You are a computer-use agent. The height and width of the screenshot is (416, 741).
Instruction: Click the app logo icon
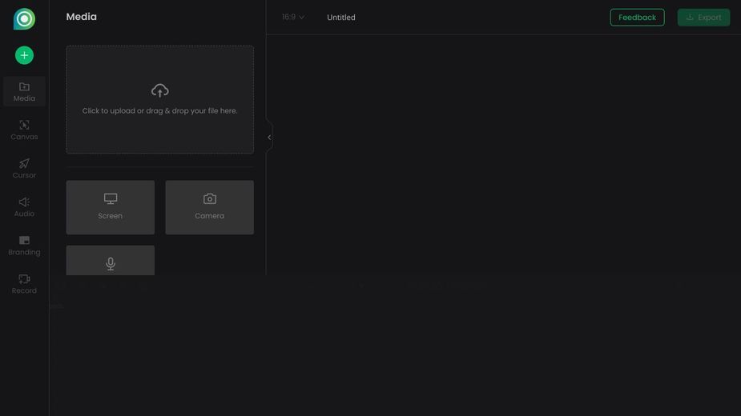[x=24, y=19]
